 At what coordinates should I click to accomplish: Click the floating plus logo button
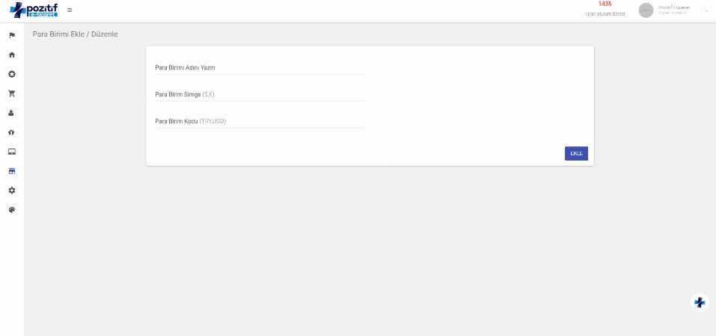[x=700, y=302]
